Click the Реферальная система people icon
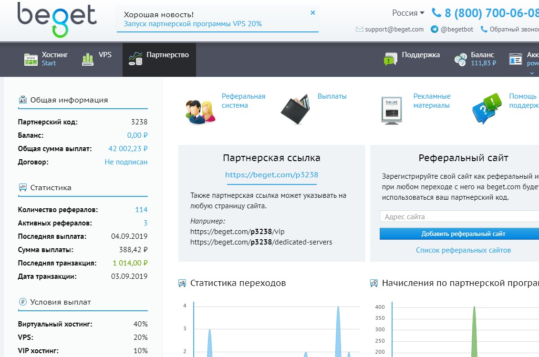The width and height of the screenshot is (539, 357). point(200,112)
